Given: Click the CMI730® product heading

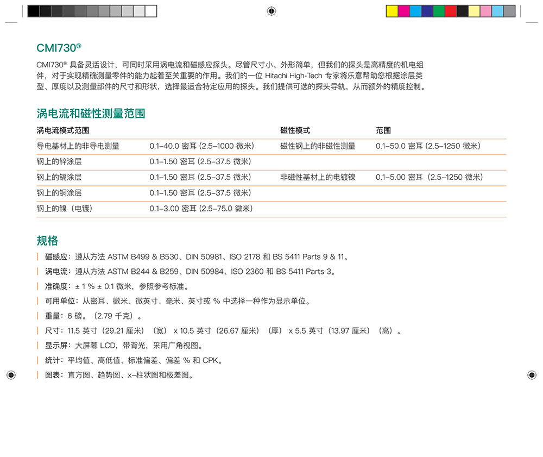Looking at the screenshot, I should coord(59,47).
